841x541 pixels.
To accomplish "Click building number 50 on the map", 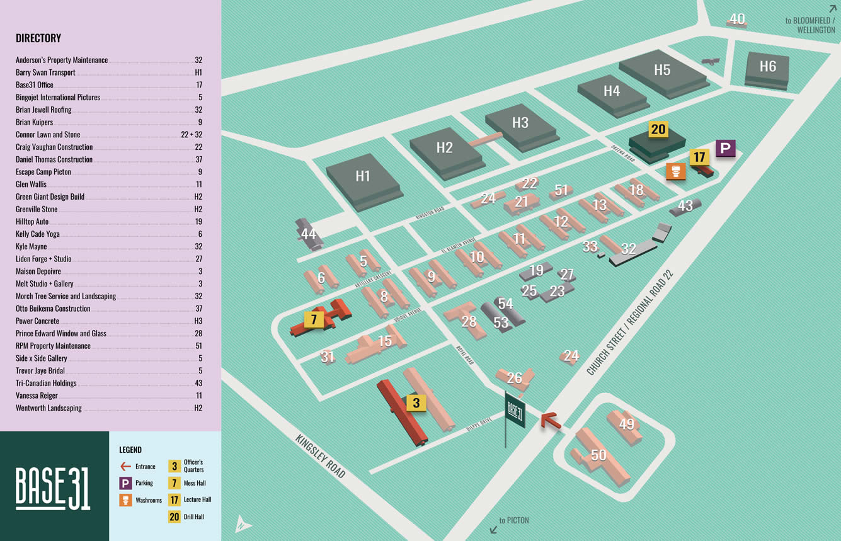I will [x=598, y=455].
